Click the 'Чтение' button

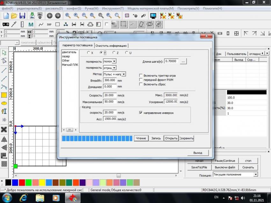(x=141, y=138)
